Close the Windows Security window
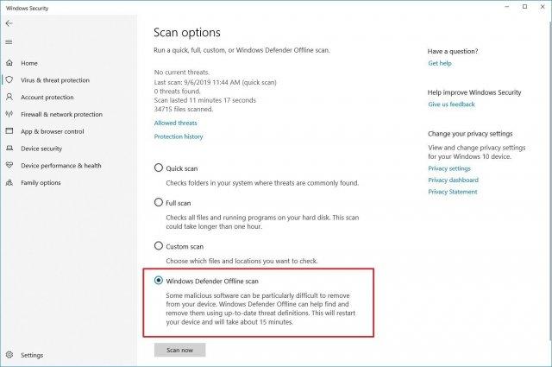This screenshot has width=552, height=367. [543, 7]
